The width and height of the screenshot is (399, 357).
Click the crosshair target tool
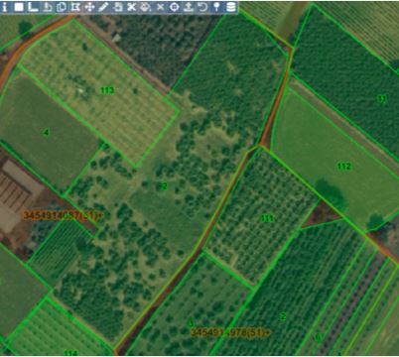175,7
